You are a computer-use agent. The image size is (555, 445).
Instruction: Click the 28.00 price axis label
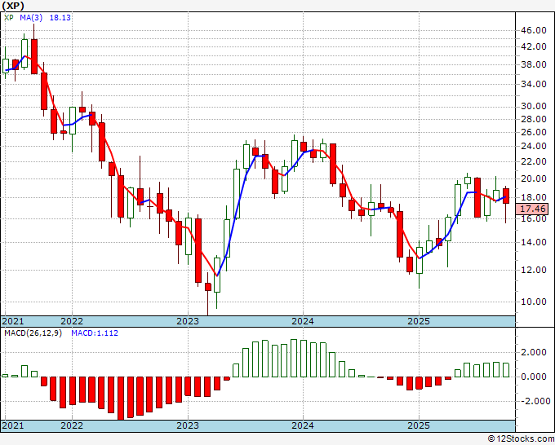tap(534, 119)
